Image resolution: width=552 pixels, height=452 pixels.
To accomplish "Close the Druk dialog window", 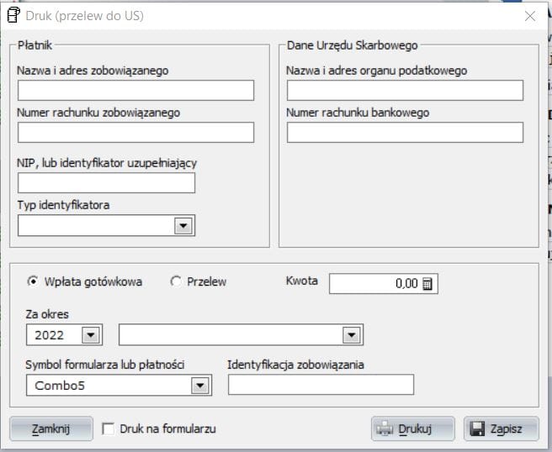I will pyautogui.click(x=530, y=15).
